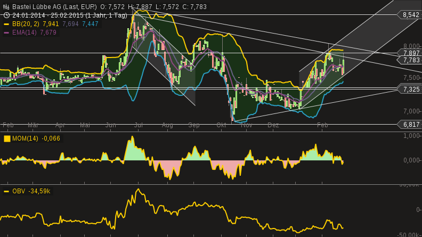422x237 pixels.
Task: Click the Jul month marker on time axis
Action: 139,125
